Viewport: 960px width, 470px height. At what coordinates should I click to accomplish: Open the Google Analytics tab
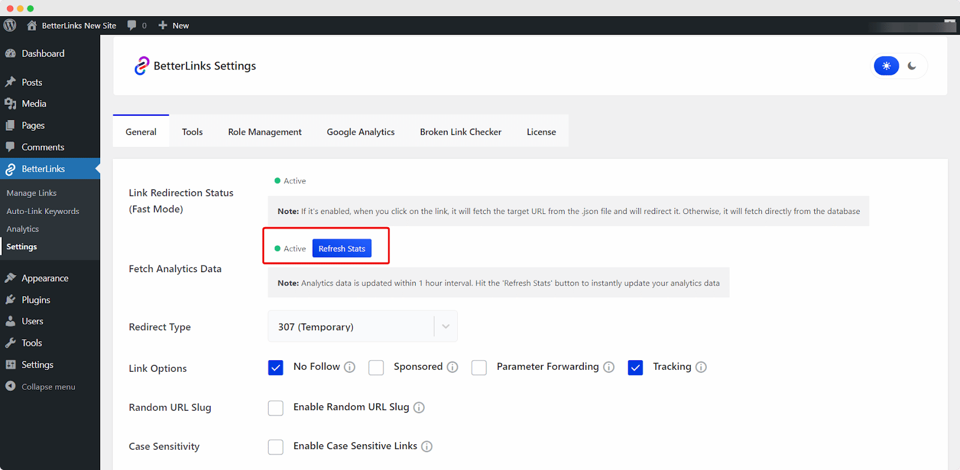point(361,131)
